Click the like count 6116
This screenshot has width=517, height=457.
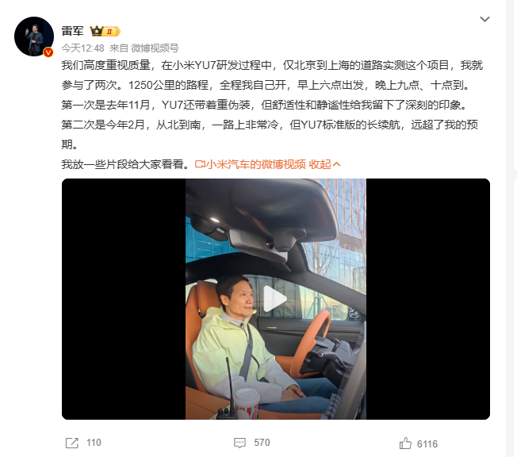pyautogui.click(x=427, y=444)
